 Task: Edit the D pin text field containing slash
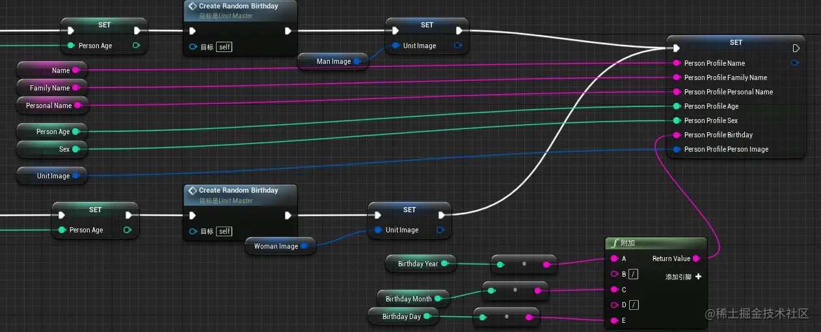pos(633,305)
